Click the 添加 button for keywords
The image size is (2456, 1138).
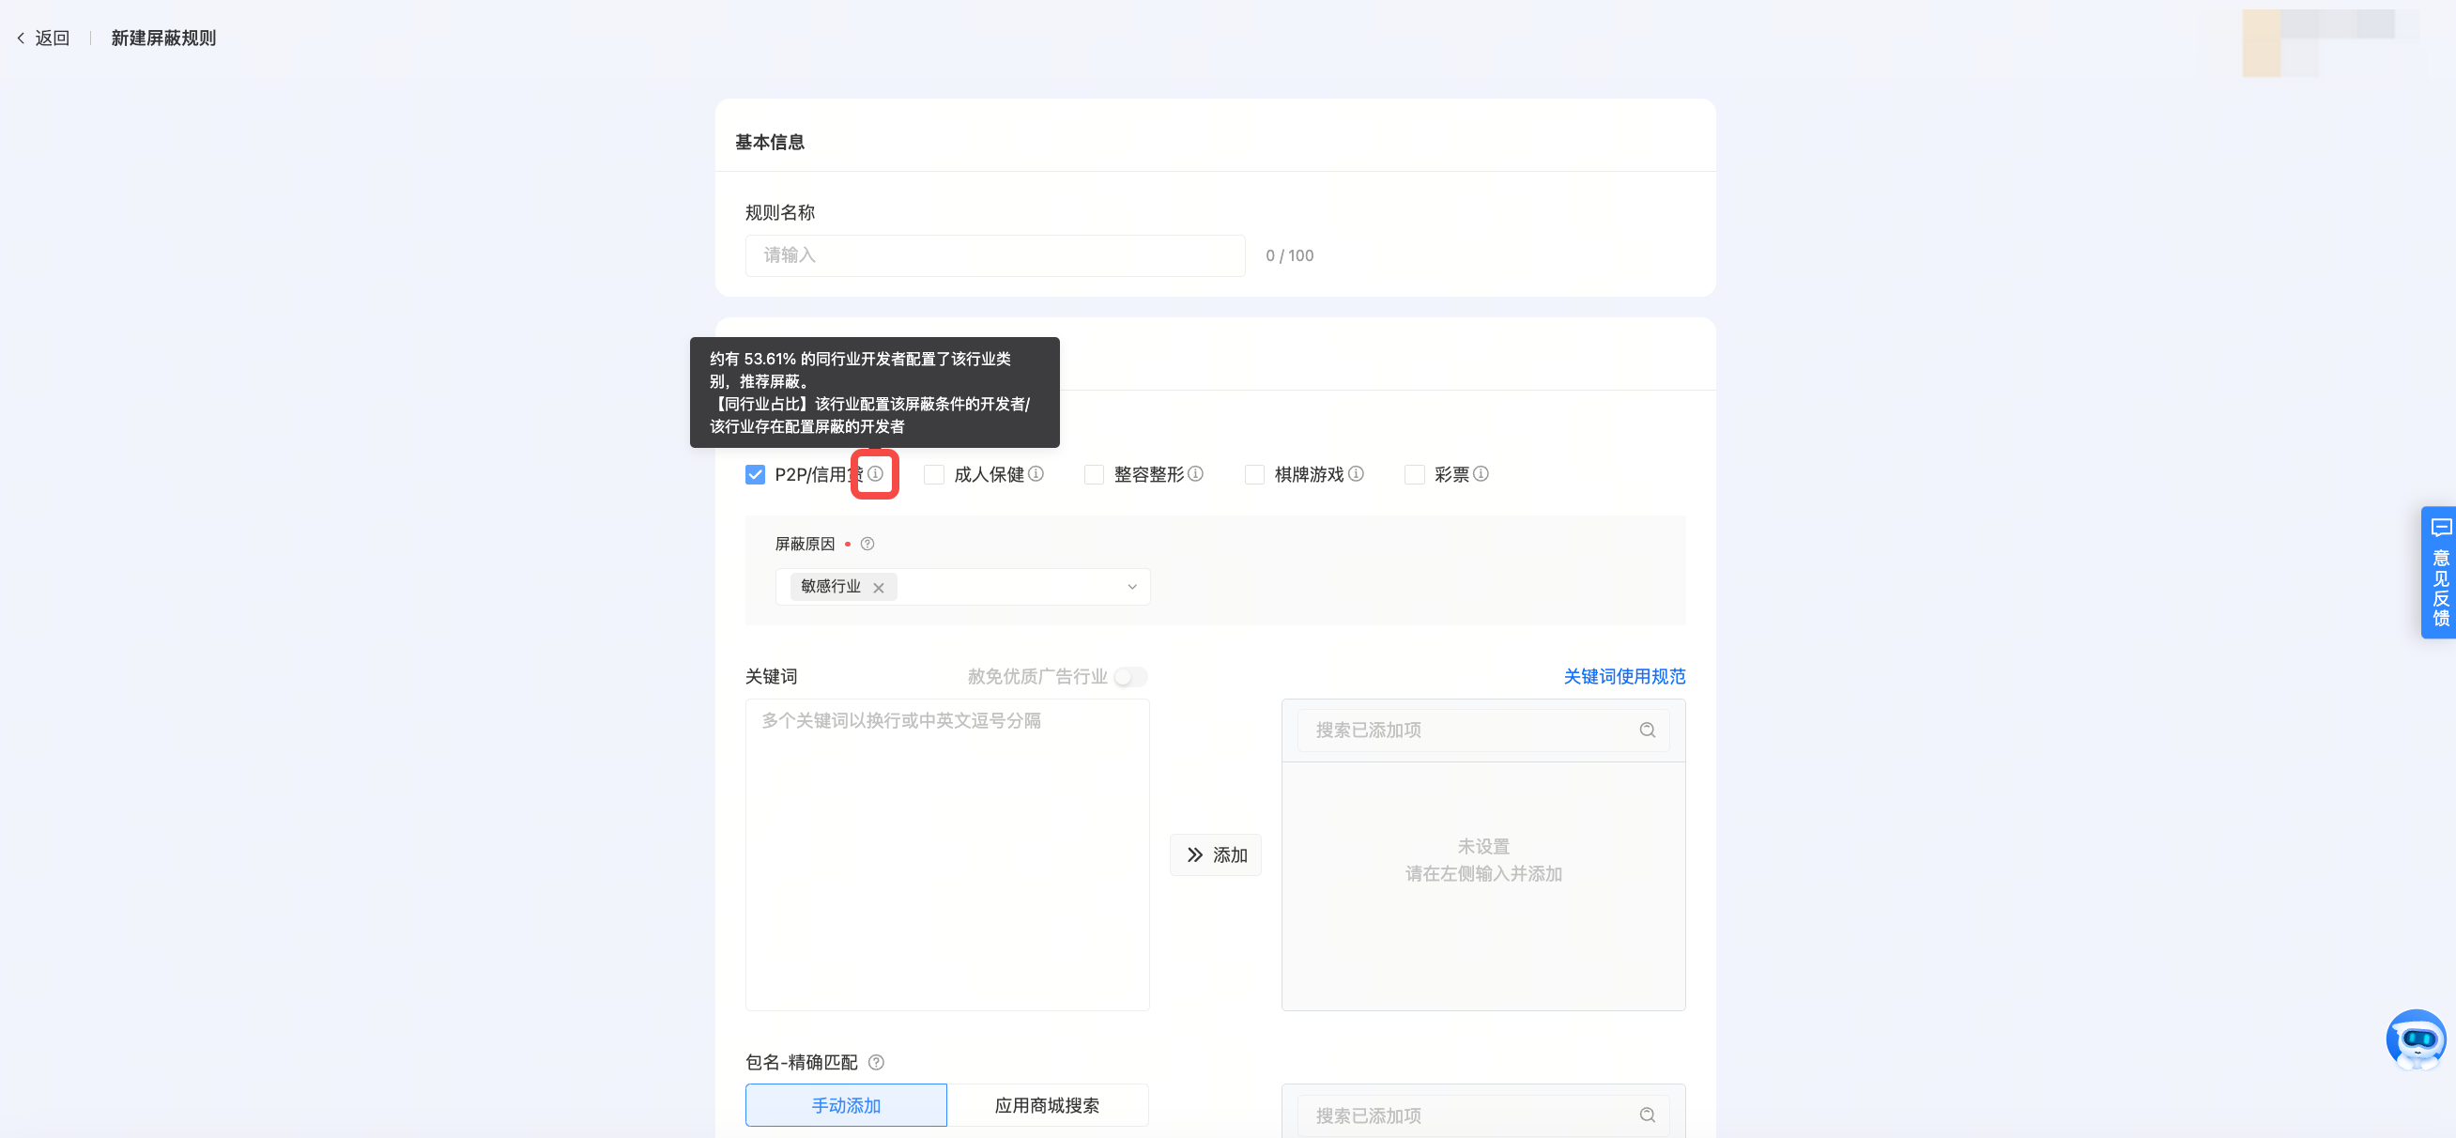click(x=1216, y=854)
